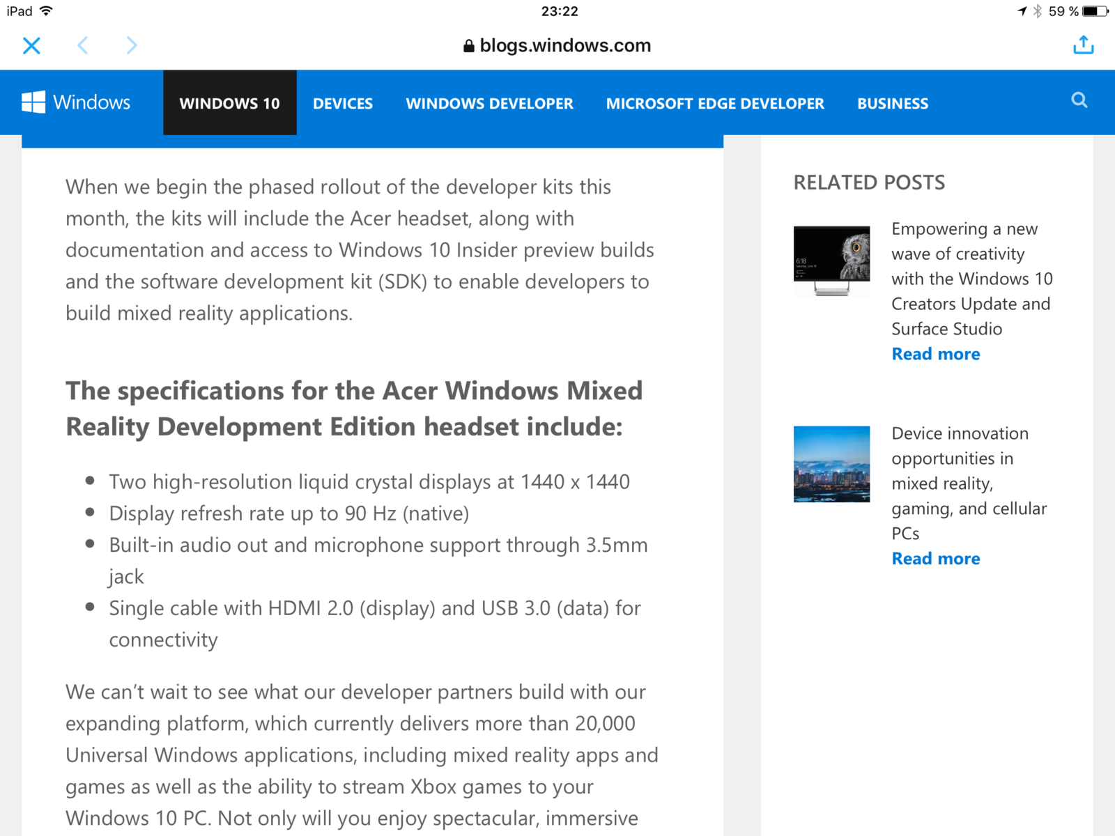This screenshot has height=836, width=1115.
Task: Select the Windows 10 tab
Action: 230,103
